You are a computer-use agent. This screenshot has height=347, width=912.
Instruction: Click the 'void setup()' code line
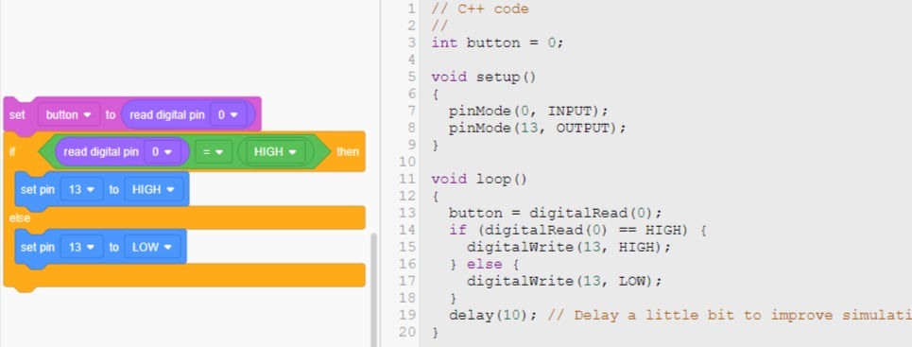(x=483, y=77)
